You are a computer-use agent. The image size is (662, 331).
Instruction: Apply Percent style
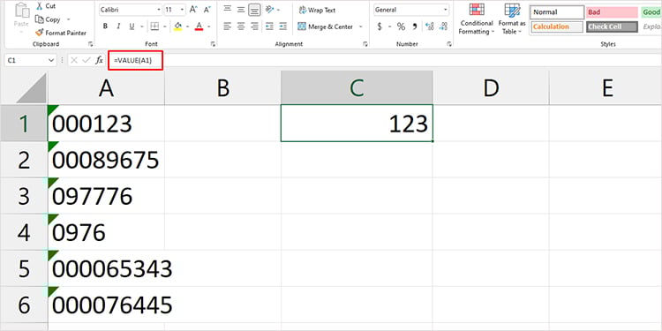coord(401,26)
